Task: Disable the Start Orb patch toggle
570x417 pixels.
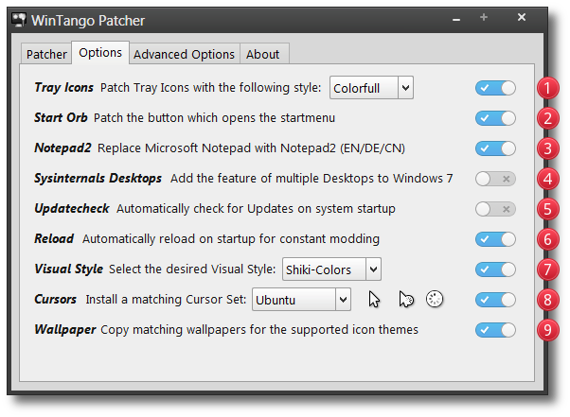Action: pyautogui.click(x=495, y=118)
